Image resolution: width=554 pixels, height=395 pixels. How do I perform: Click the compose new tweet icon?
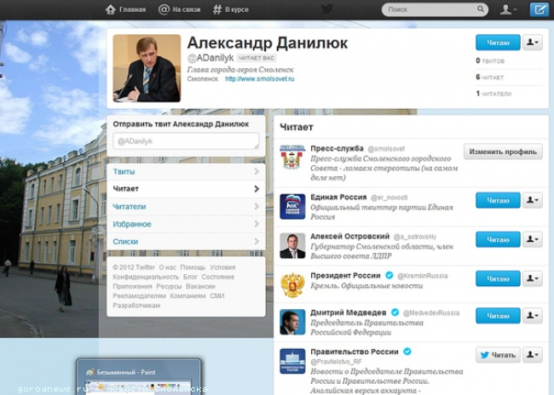539,9
